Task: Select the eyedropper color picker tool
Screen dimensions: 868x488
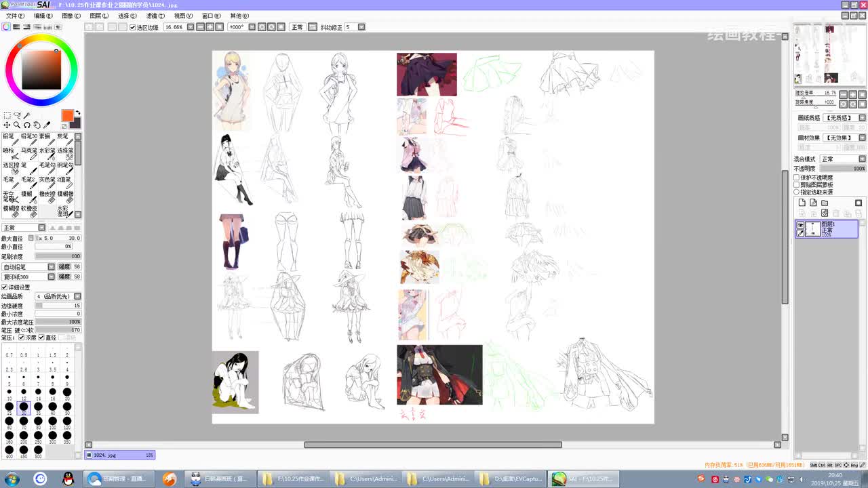Action: tap(47, 125)
